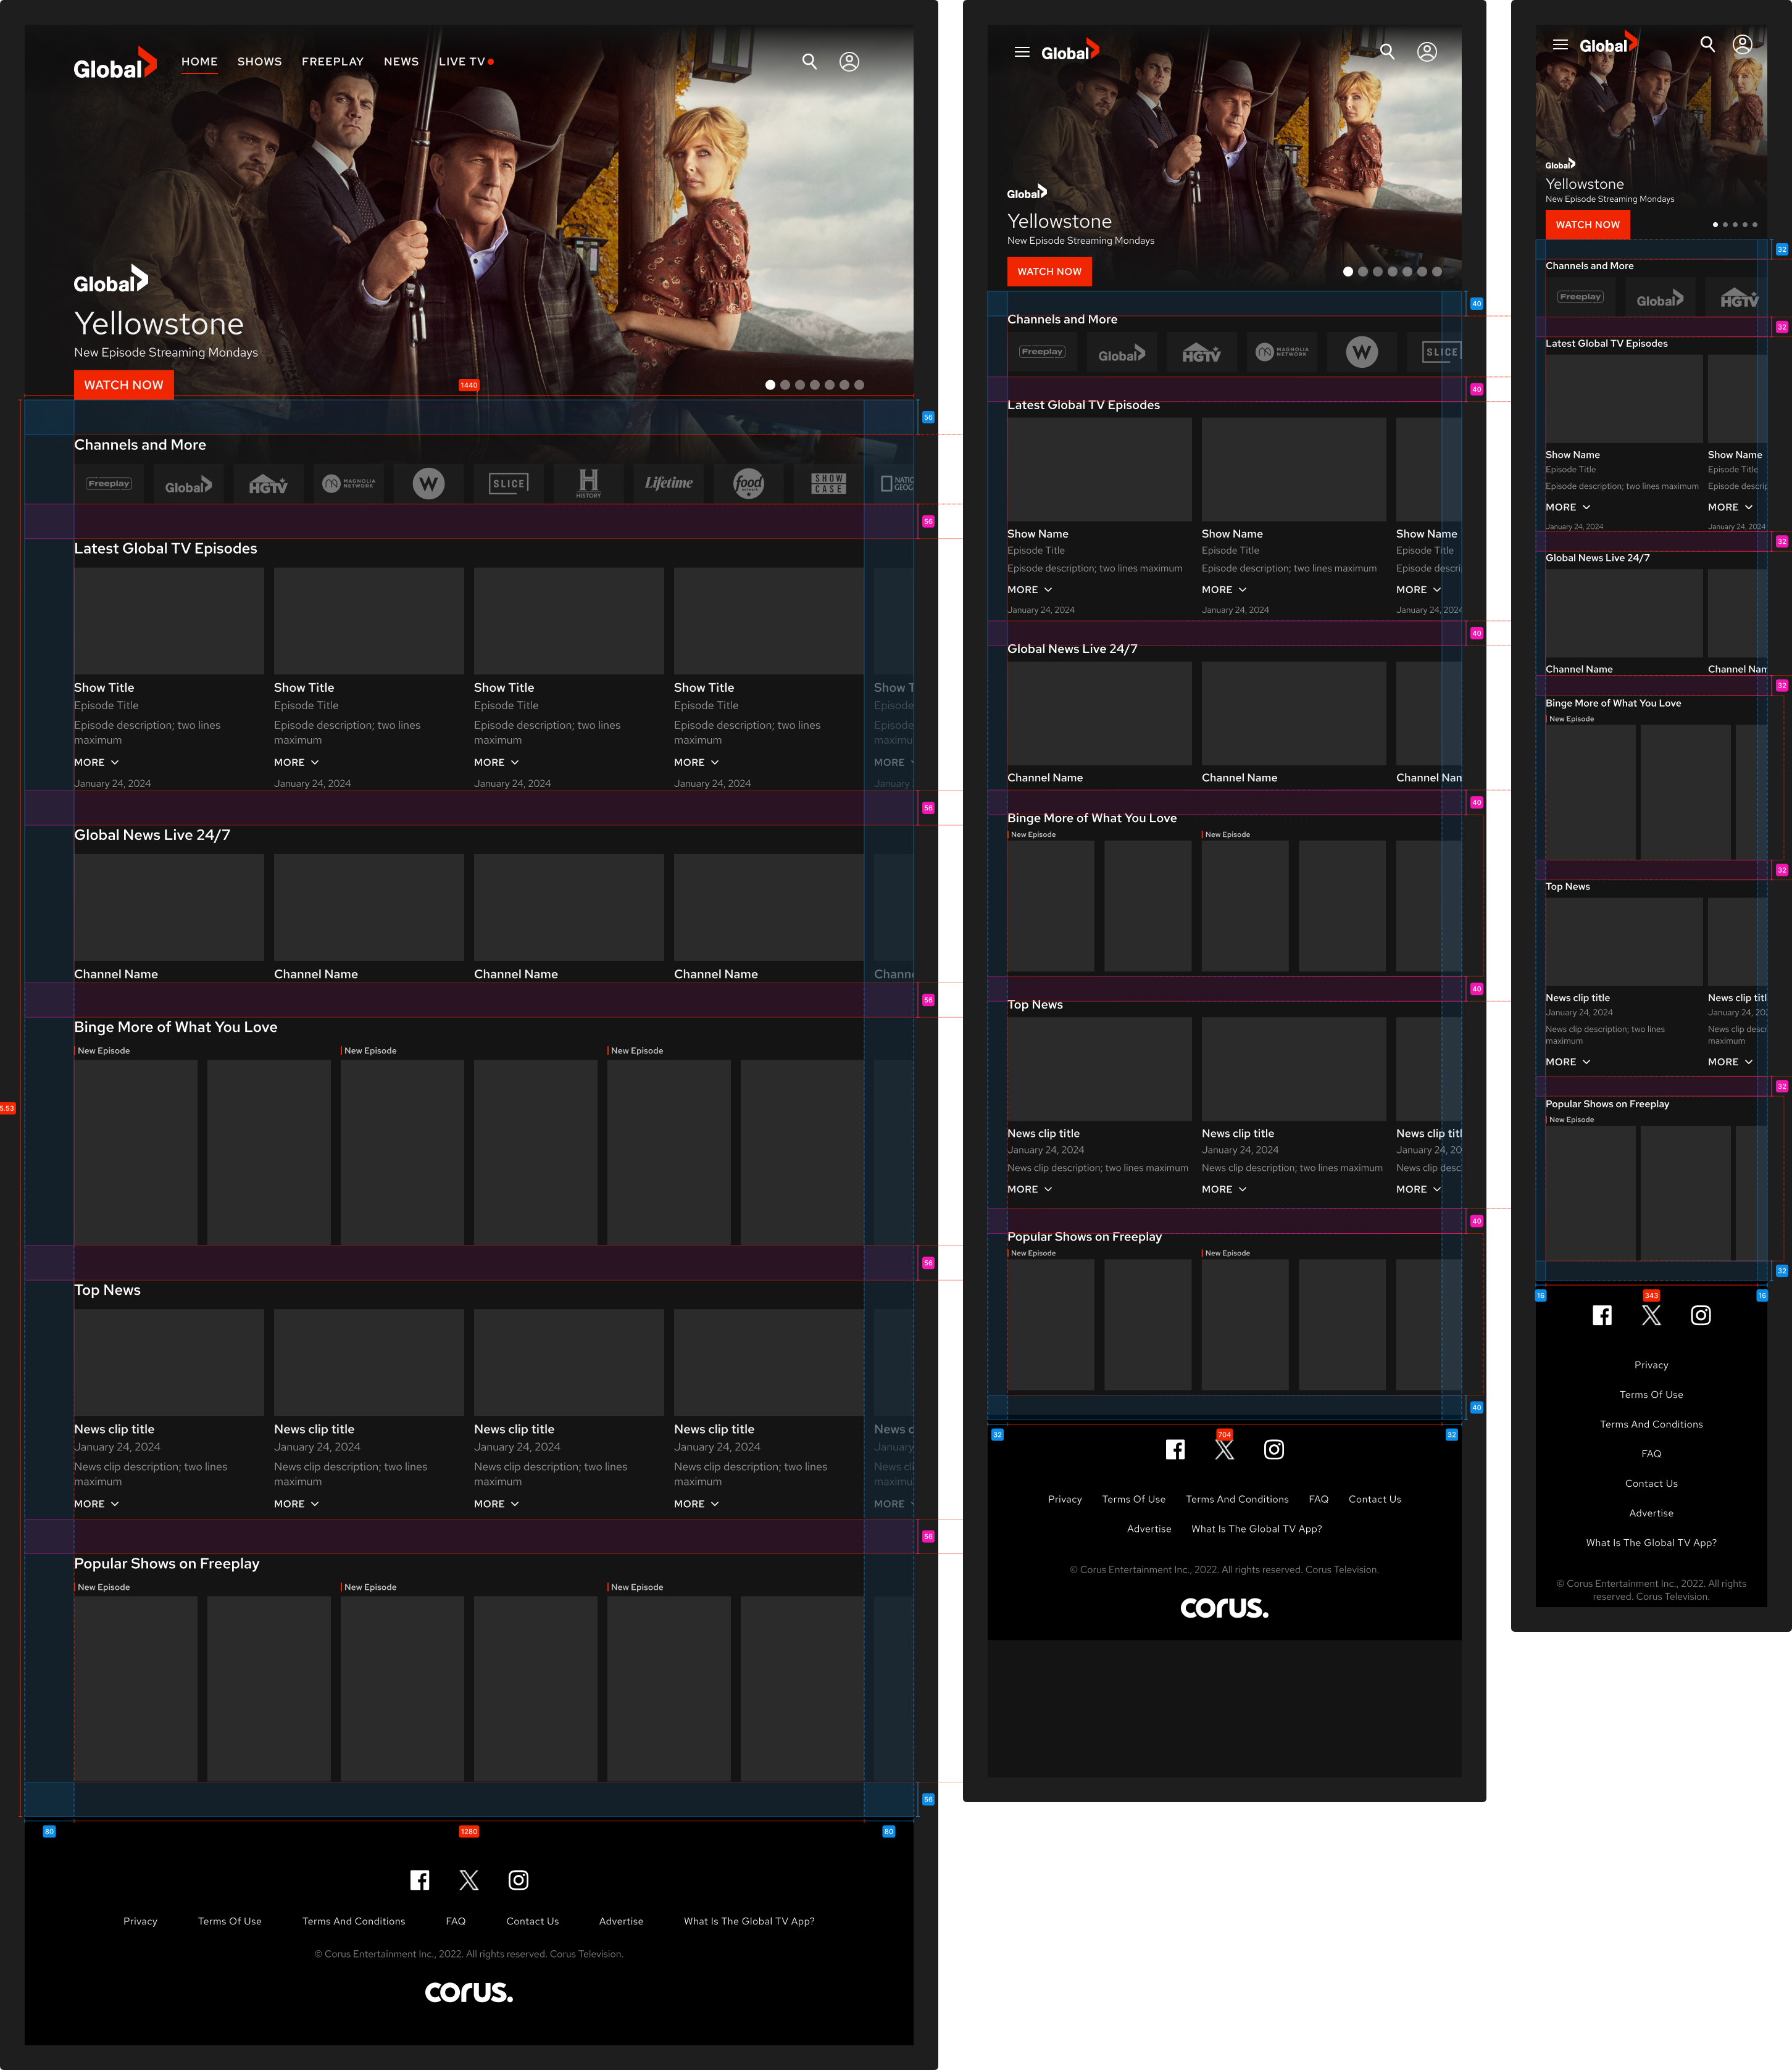1792x2070 pixels.
Task: Select the Food Network logo in desktop layout
Action: [749, 484]
